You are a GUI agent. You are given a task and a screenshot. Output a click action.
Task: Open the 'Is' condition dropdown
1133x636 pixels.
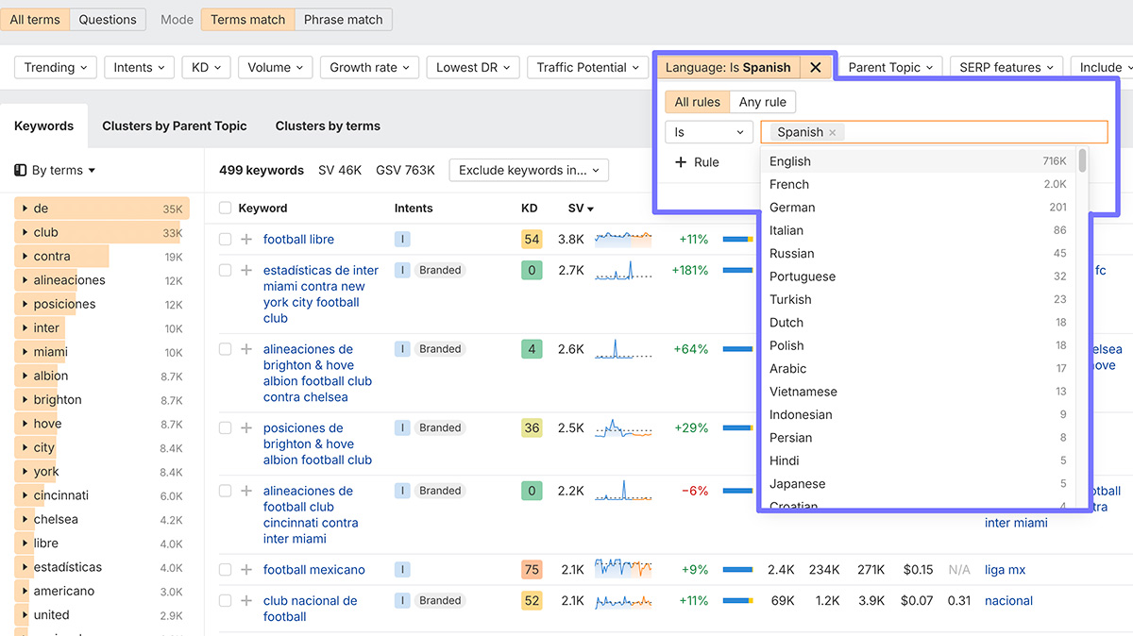(x=708, y=133)
